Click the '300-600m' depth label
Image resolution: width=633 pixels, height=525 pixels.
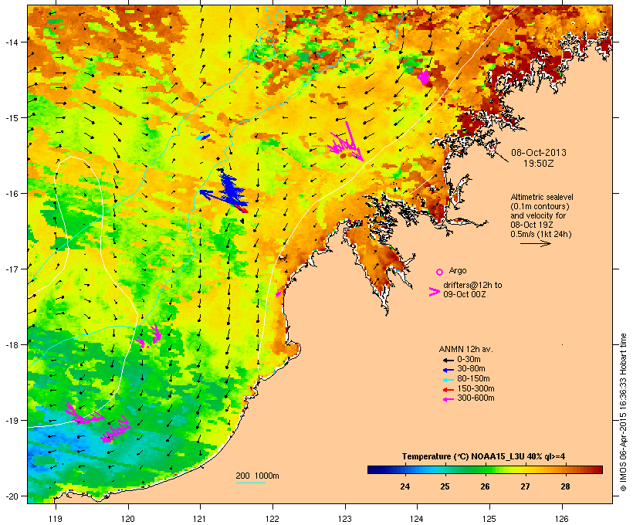click(x=476, y=398)
